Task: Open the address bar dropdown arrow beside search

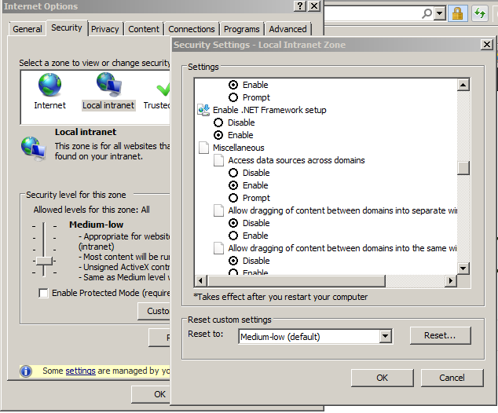Action: [440, 13]
